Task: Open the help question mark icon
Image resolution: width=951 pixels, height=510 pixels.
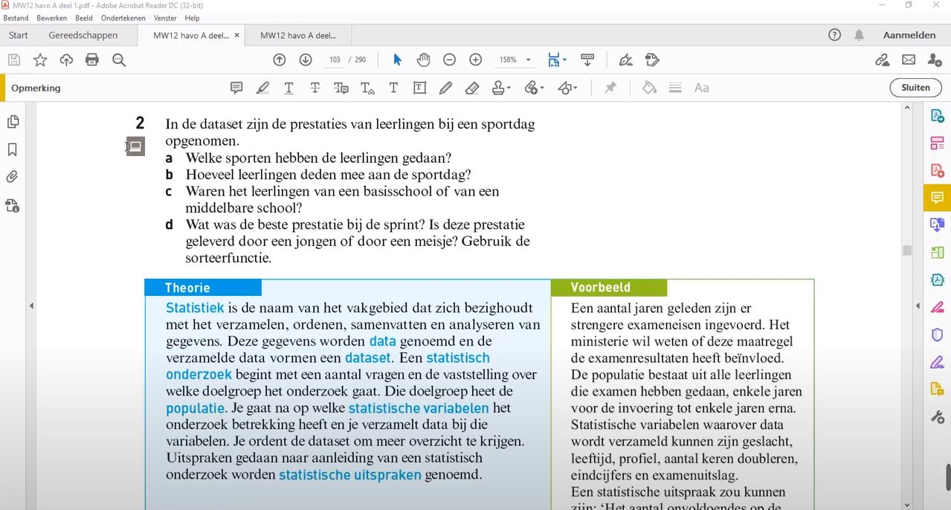Action: tap(834, 35)
